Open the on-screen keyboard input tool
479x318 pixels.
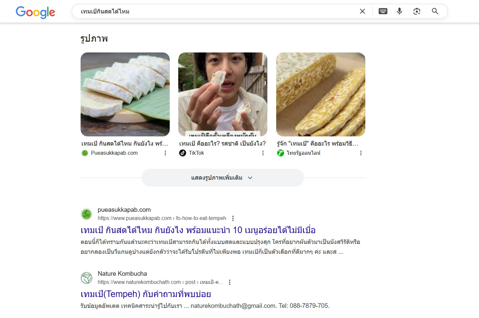coord(383,11)
